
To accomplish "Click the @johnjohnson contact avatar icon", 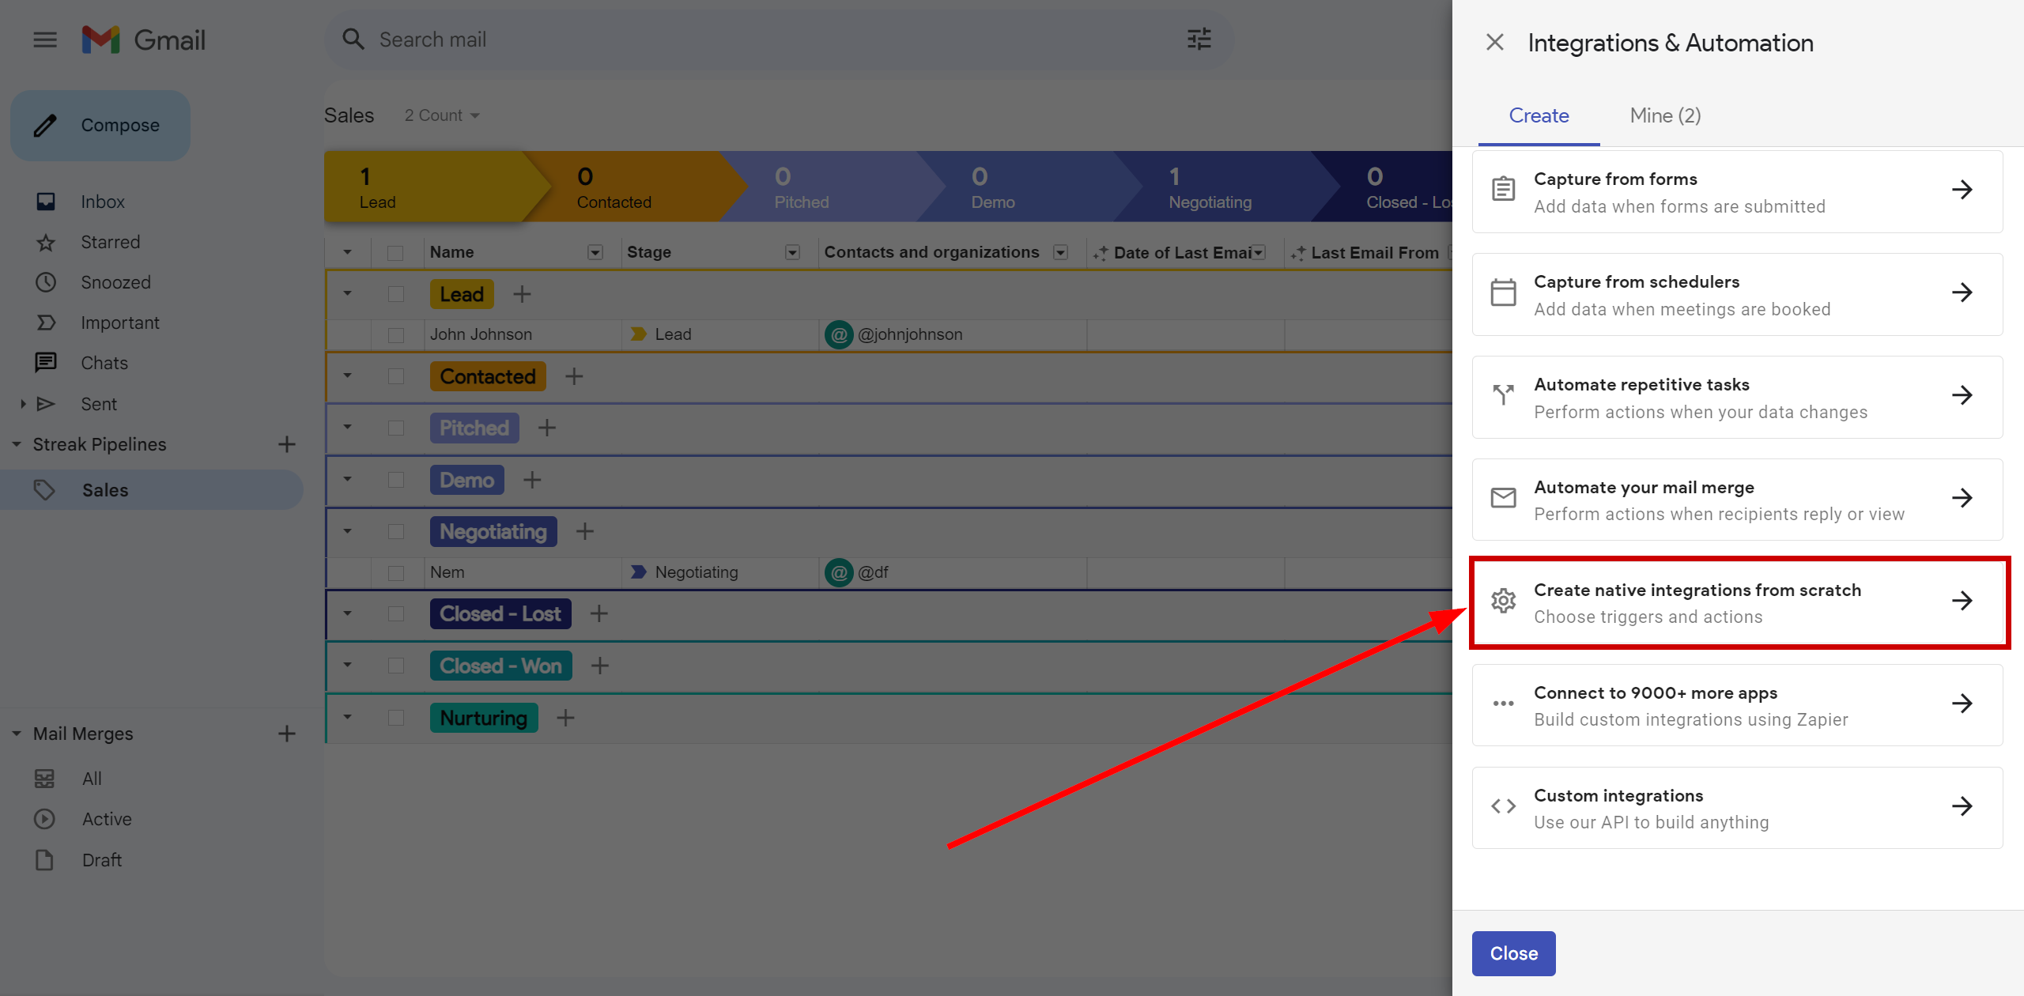I will [x=839, y=334].
